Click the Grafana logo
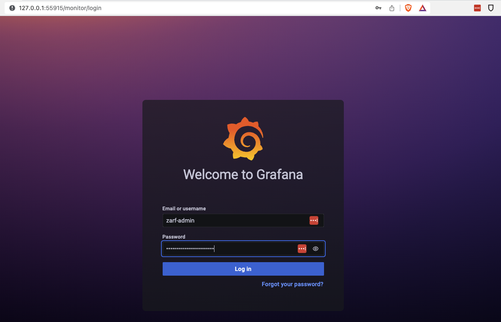Screen dimensions: 501x322 pos(243,139)
